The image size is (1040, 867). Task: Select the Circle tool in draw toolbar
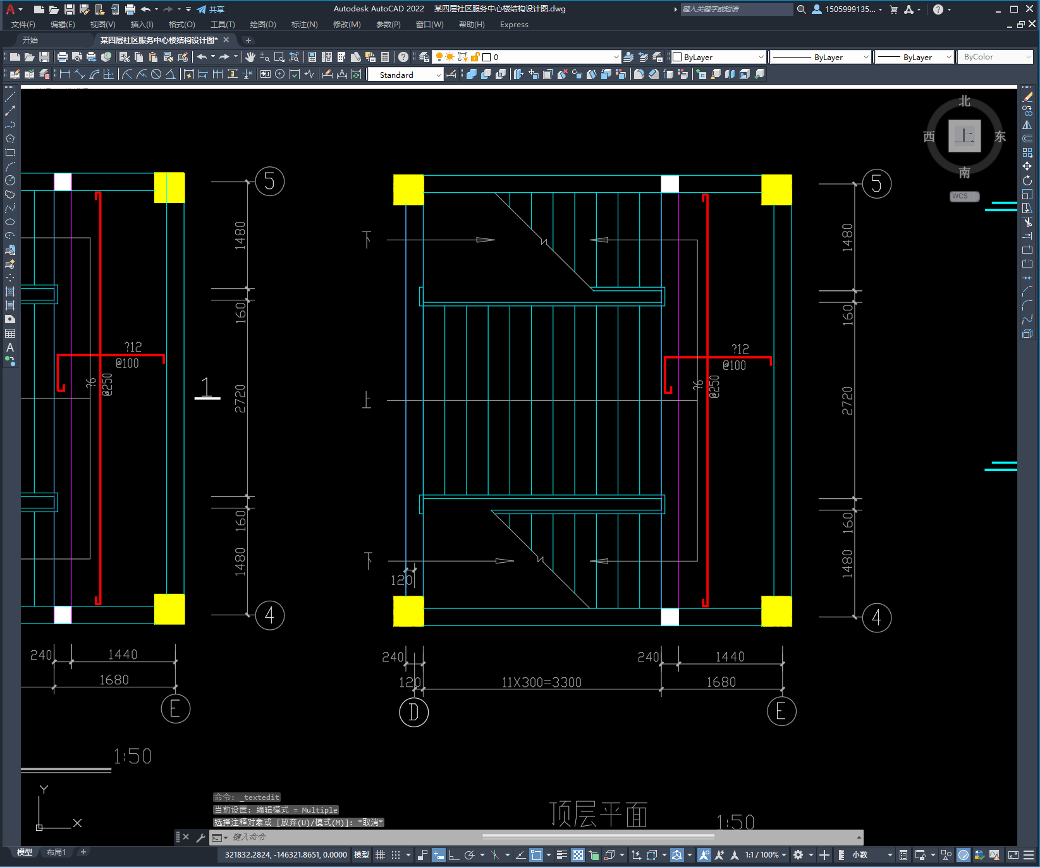coord(10,180)
